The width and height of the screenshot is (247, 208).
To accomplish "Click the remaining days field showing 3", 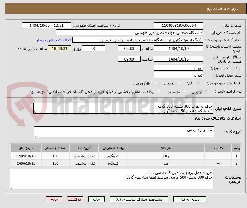I will pos(94,48).
